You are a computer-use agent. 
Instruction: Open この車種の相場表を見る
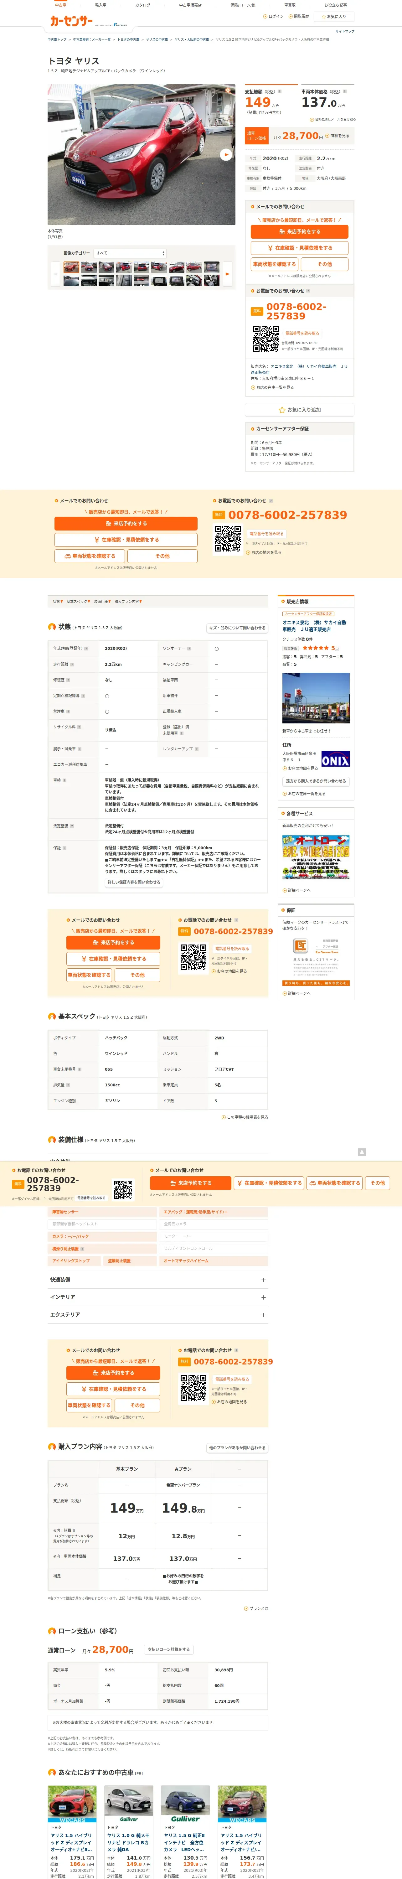(x=245, y=1117)
